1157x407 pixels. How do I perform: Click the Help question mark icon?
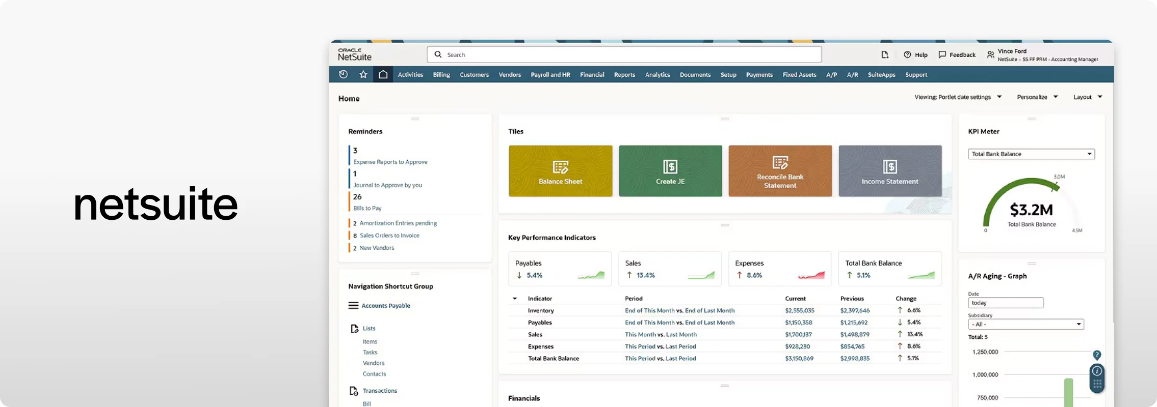click(907, 54)
